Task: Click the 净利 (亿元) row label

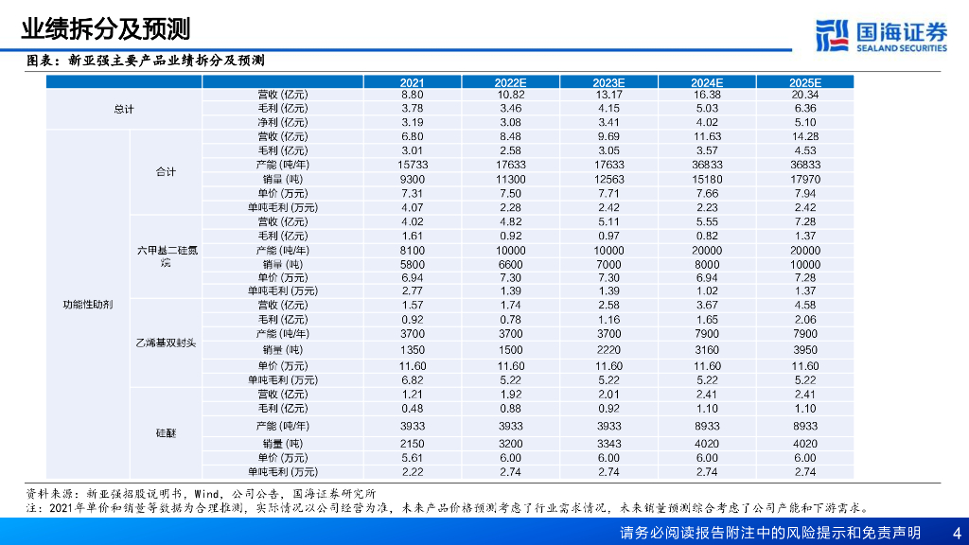Action: 282,122
